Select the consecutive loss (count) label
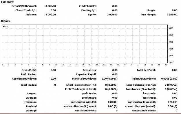This screenshot has height=114, width=181. pyautogui.click(x=140, y=106)
